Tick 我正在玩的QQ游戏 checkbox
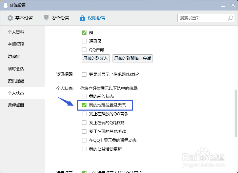The height and width of the screenshot is (173, 238). pyautogui.click(x=84, y=122)
